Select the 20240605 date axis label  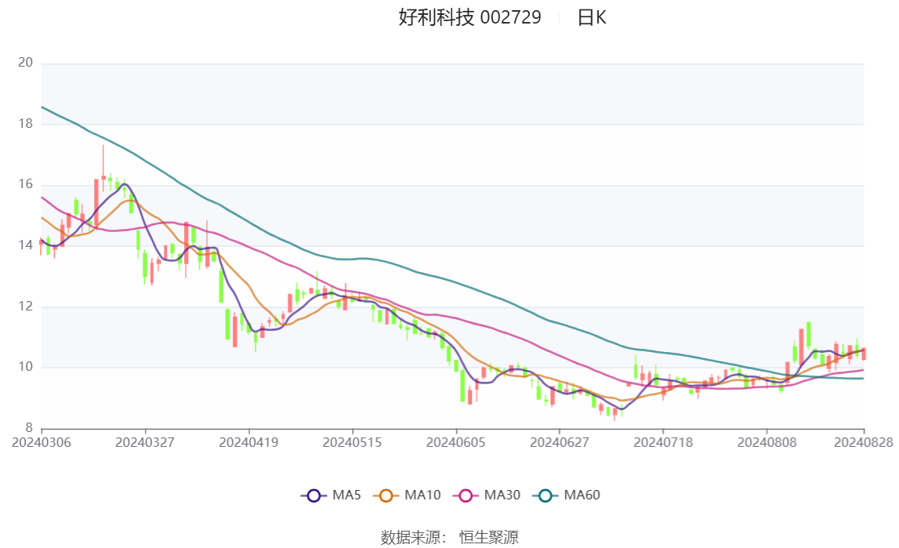click(x=456, y=442)
